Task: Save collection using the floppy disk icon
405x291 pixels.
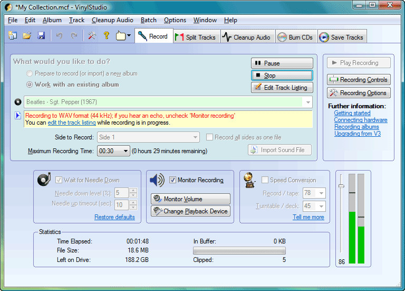Action: 41,35
